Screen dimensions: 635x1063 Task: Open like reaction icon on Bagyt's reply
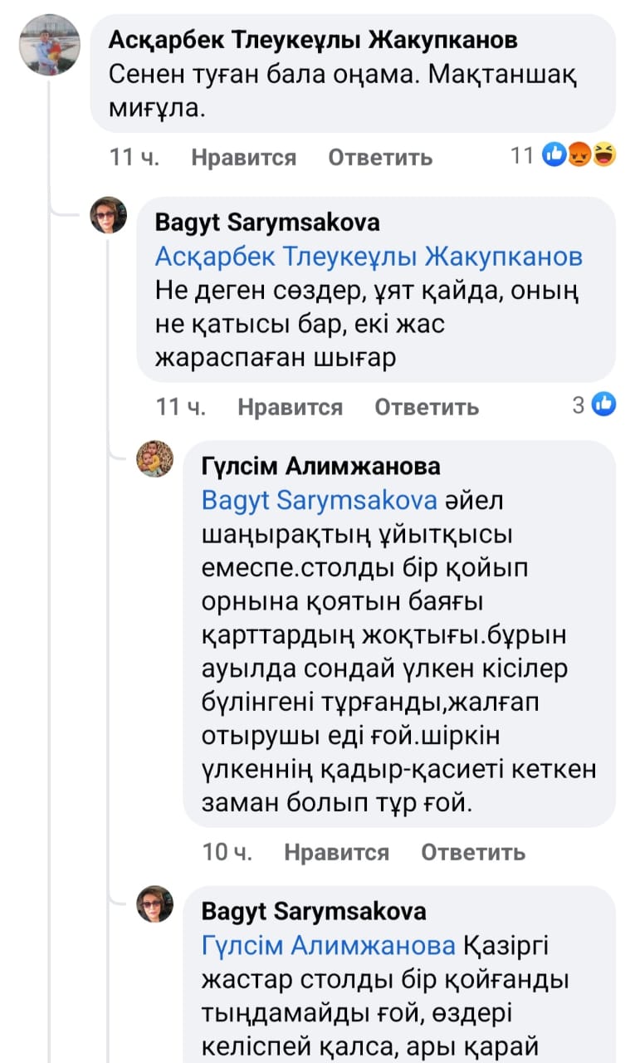(605, 405)
